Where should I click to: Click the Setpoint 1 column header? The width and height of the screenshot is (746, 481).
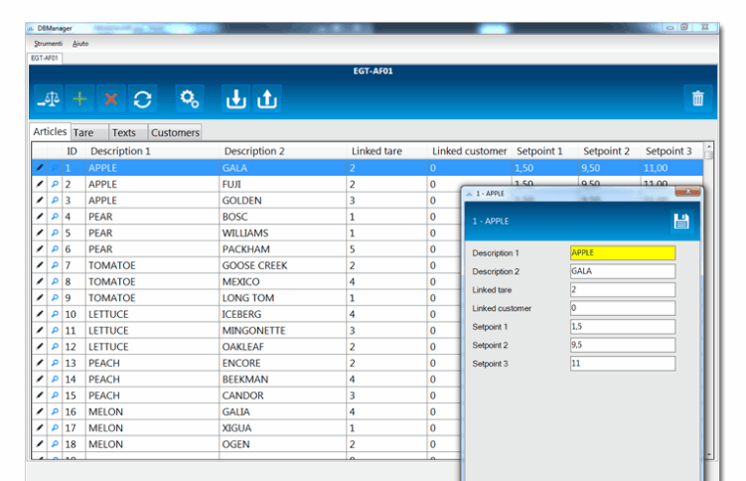coord(544,151)
